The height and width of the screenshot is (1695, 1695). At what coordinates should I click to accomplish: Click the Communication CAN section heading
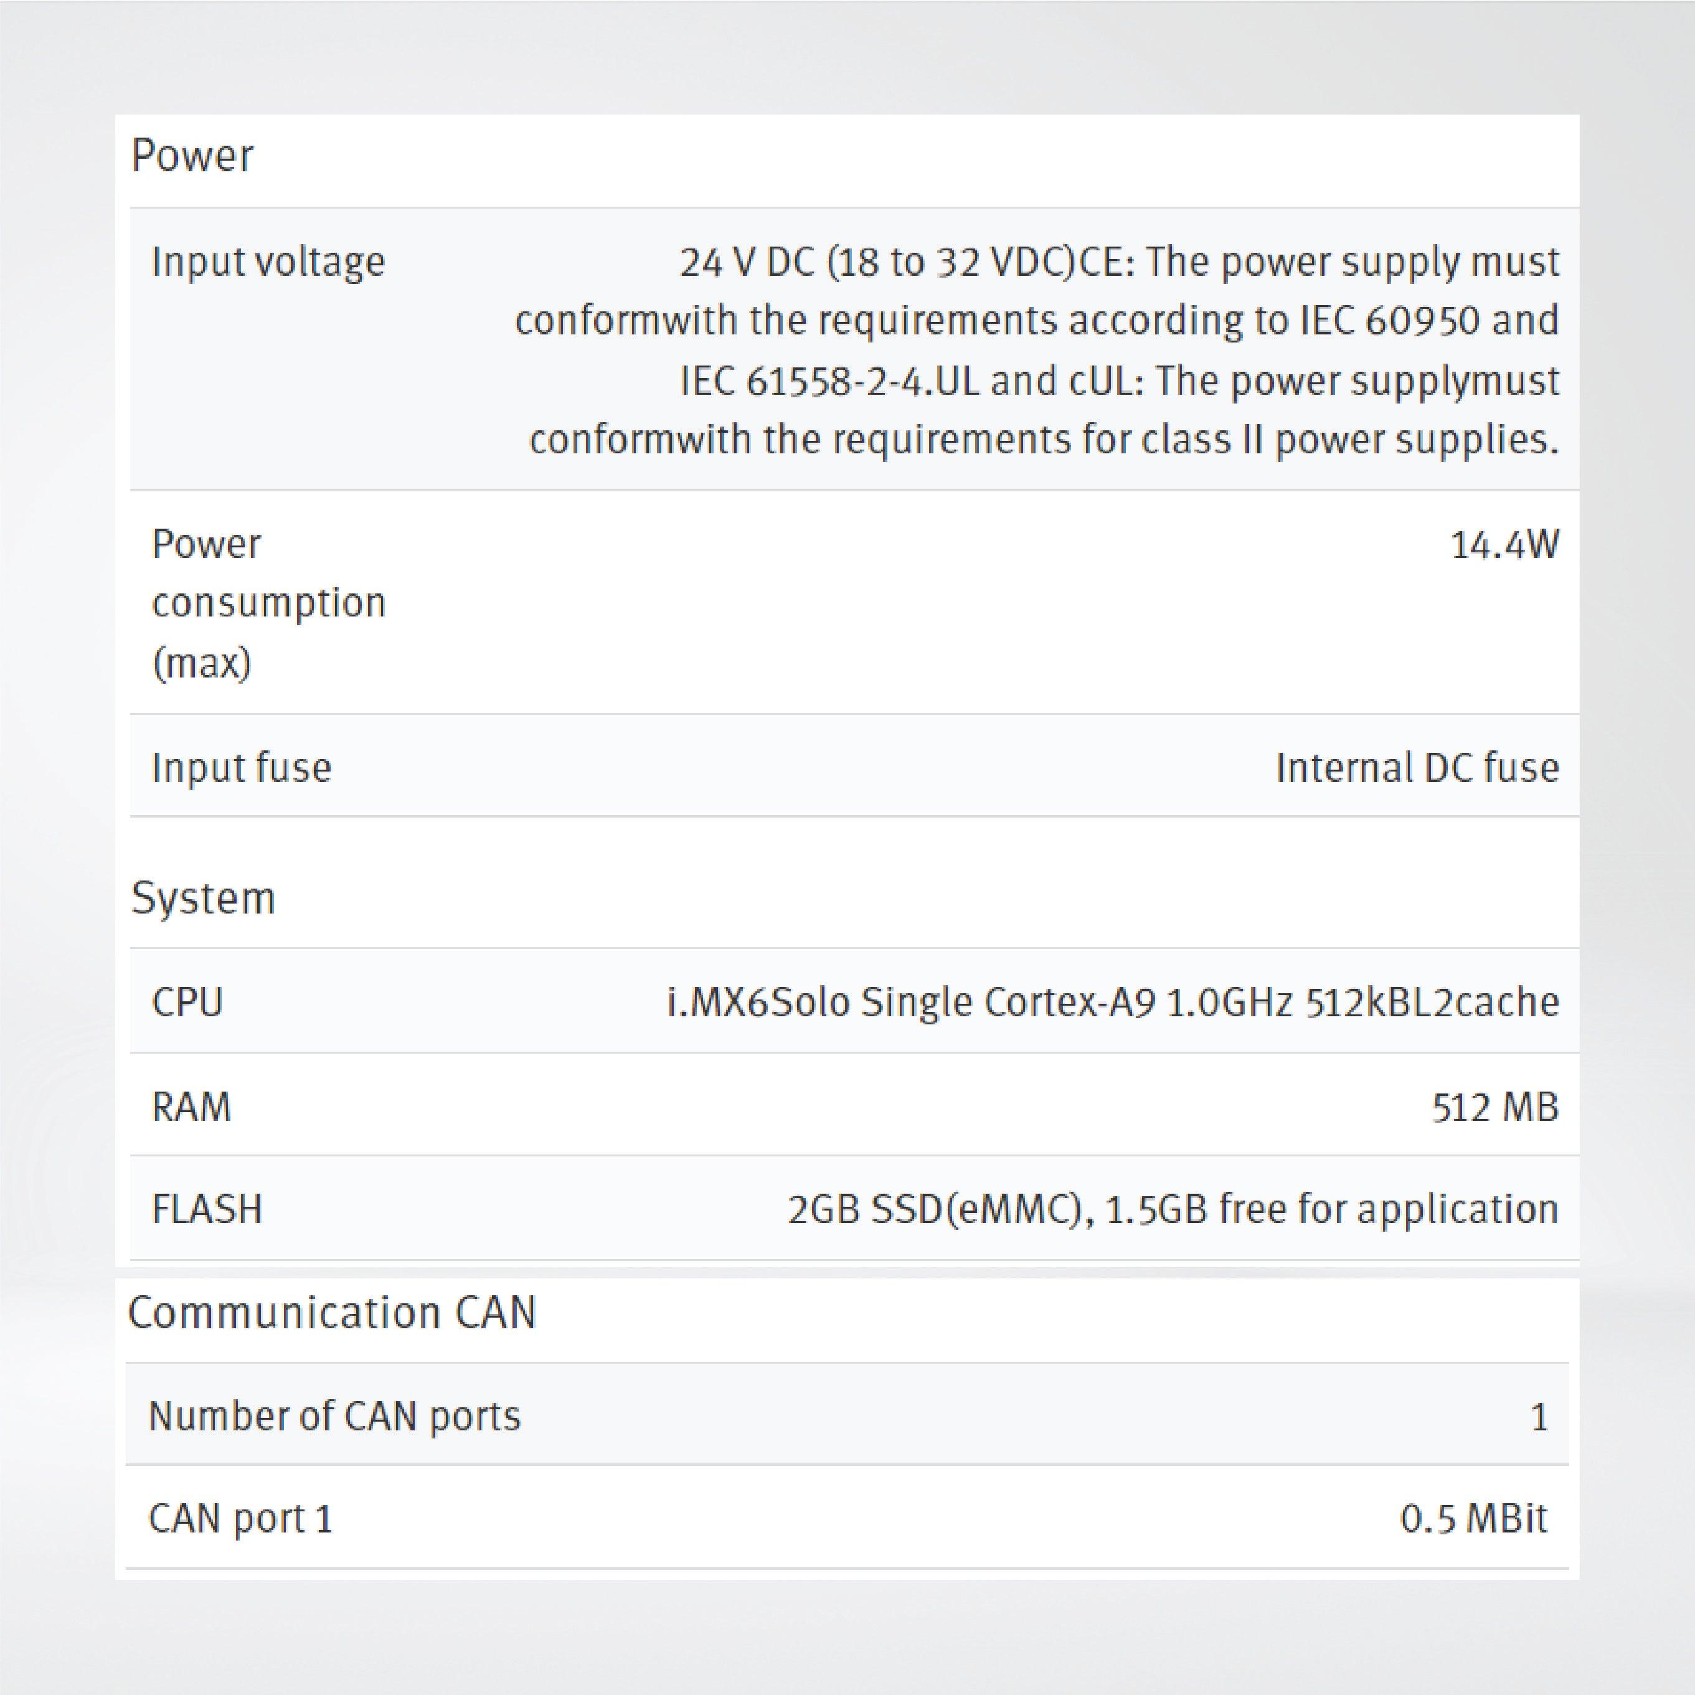click(x=332, y=1313)
